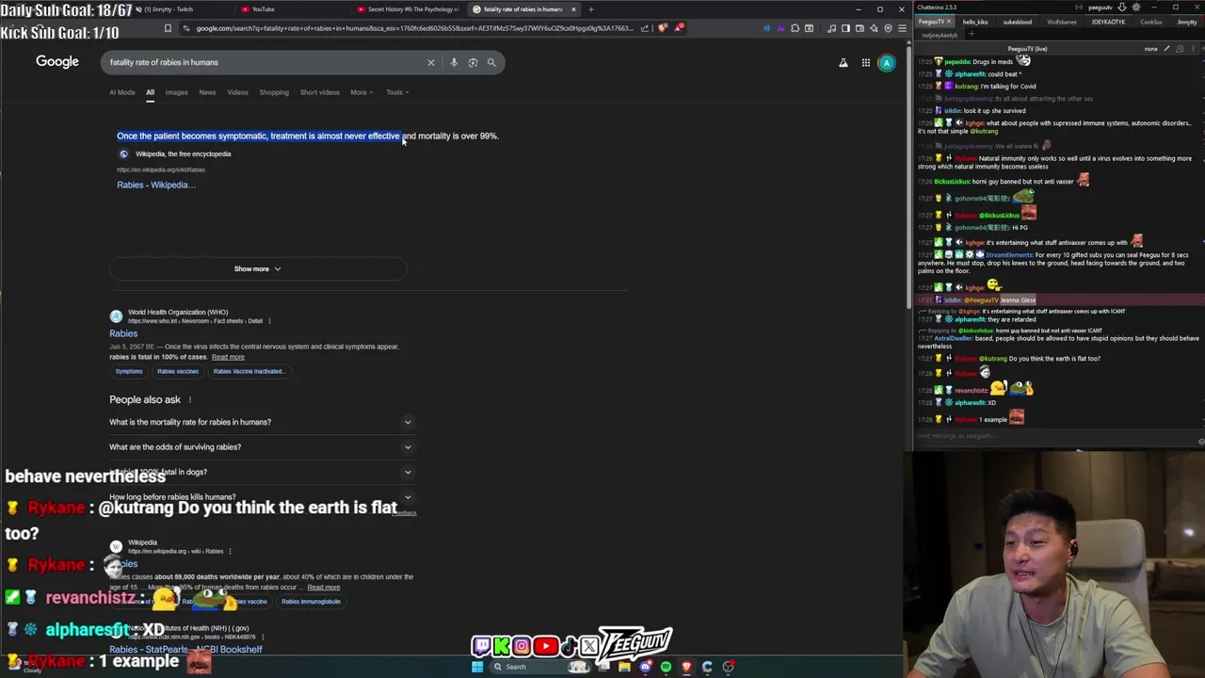The image size is (1205, 678).
Task: Open the Google account avatar
Action: pos(887,63)
